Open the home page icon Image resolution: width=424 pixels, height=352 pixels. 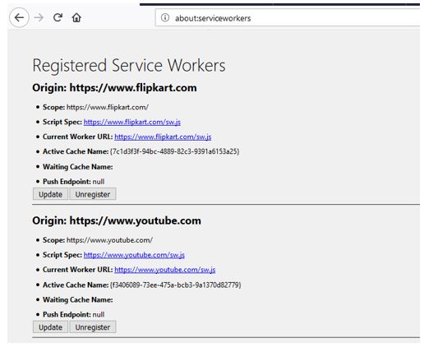(76, 17)
